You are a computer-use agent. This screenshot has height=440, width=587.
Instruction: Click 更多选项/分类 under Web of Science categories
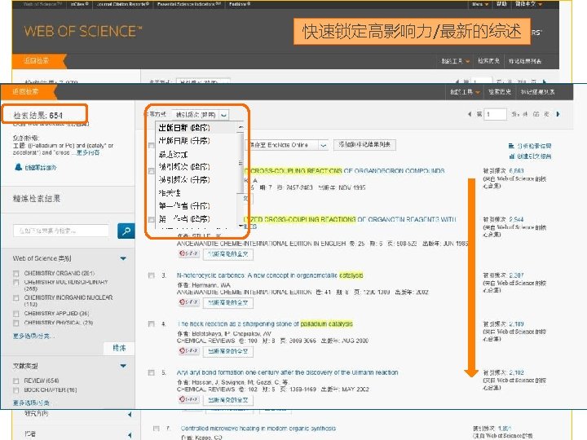tap(33, 336)
